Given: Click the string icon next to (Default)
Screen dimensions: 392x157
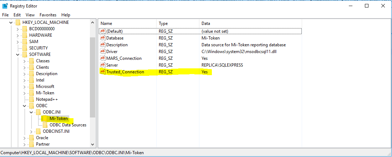Looking at the screenshot, I should 102,31.
